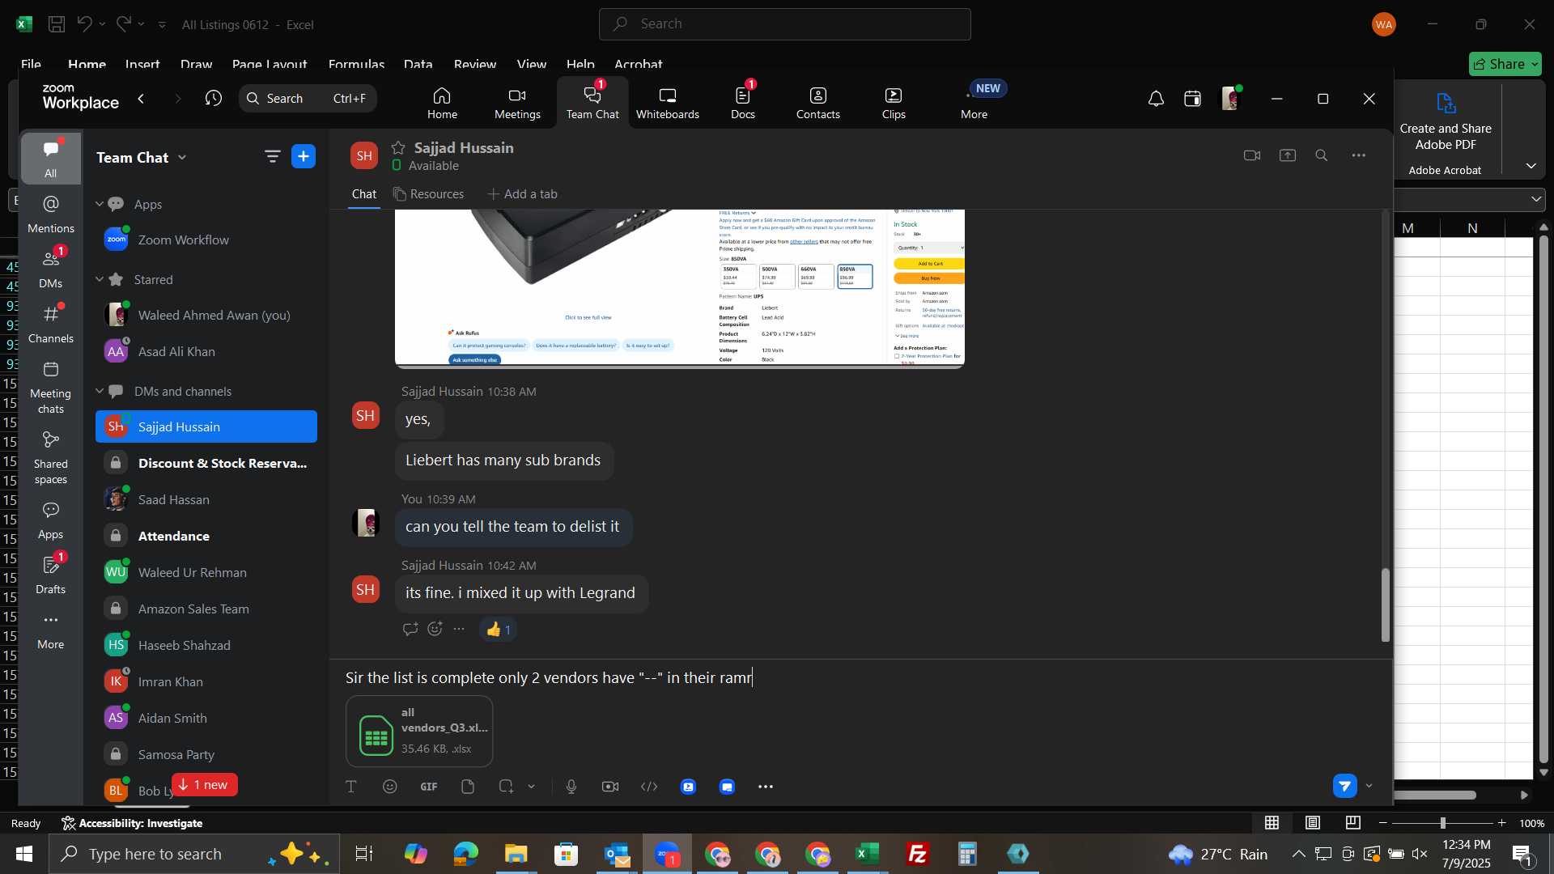
Task: Click Add a tab
Action: [x=522, y=194]
